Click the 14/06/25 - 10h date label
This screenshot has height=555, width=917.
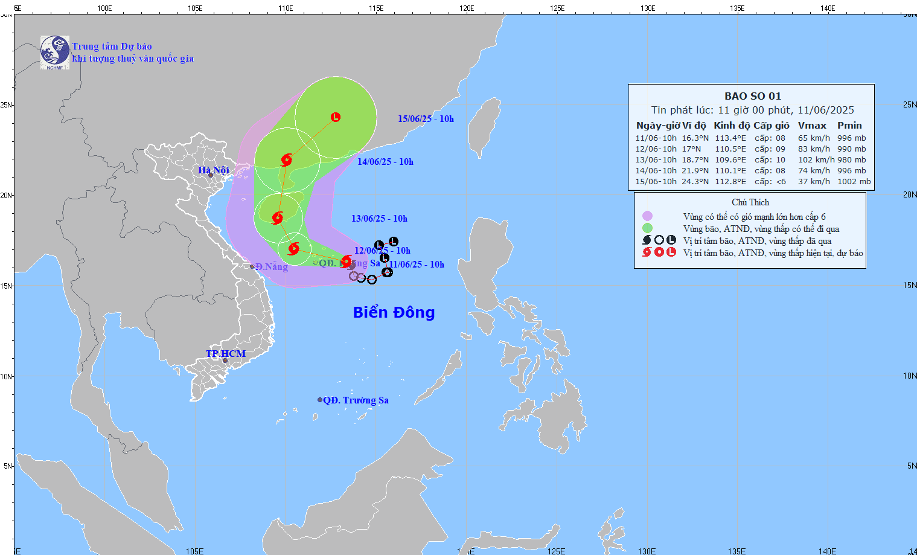[385, 162]
